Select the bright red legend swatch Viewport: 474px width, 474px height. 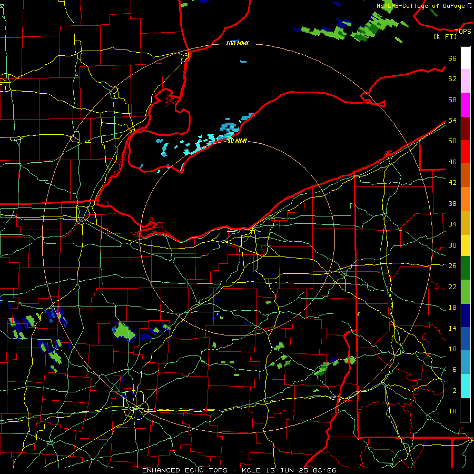(465, 152)
